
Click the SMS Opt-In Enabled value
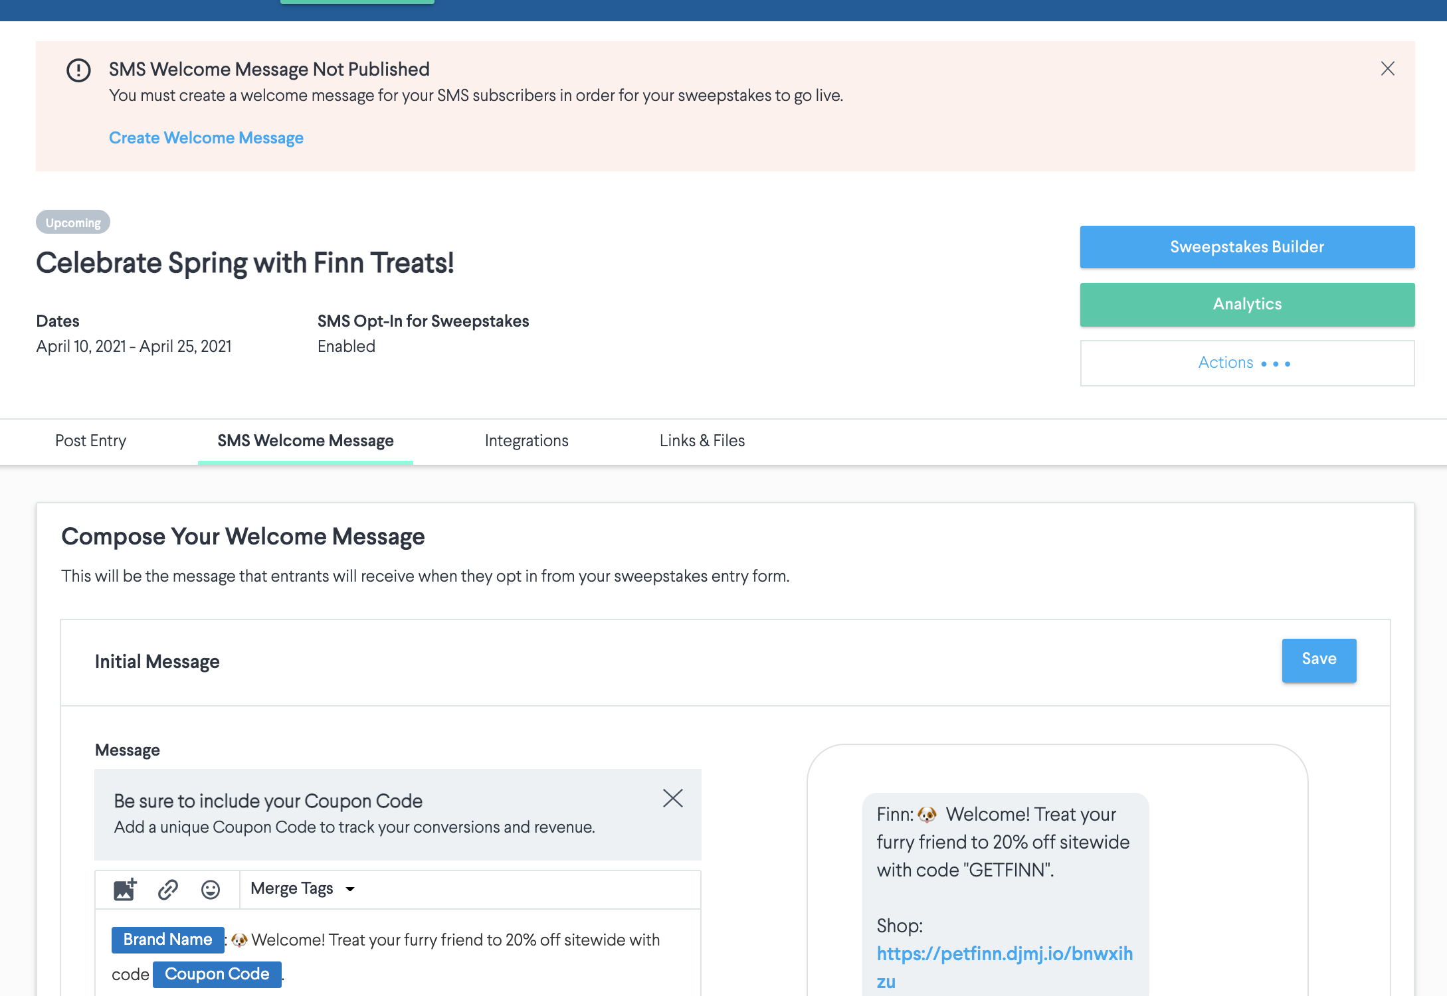click(346, 347)
